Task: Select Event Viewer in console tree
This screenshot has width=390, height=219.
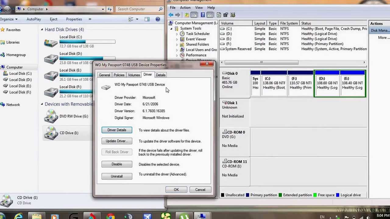Action: [x=196, y=39]
